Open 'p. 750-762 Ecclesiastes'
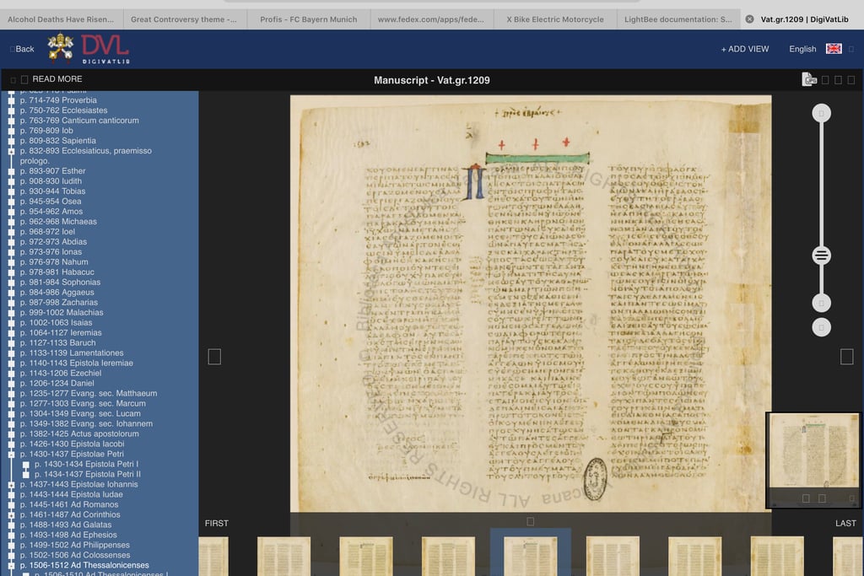 click(x=64, y=110)
